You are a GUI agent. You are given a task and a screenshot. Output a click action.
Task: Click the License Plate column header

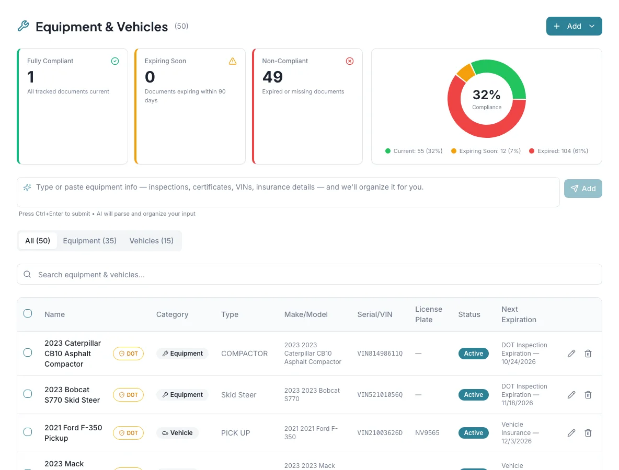click(428, 314)
